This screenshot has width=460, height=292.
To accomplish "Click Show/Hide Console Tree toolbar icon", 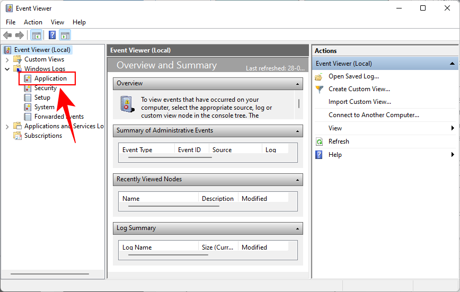I will (x=36, y=36).
